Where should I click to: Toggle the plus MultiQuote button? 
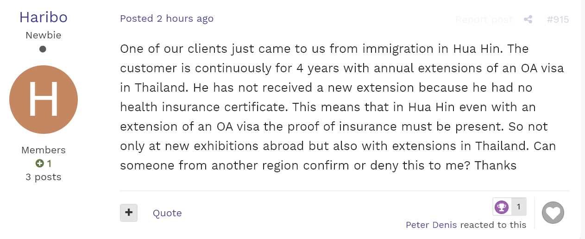click(129, 213)
